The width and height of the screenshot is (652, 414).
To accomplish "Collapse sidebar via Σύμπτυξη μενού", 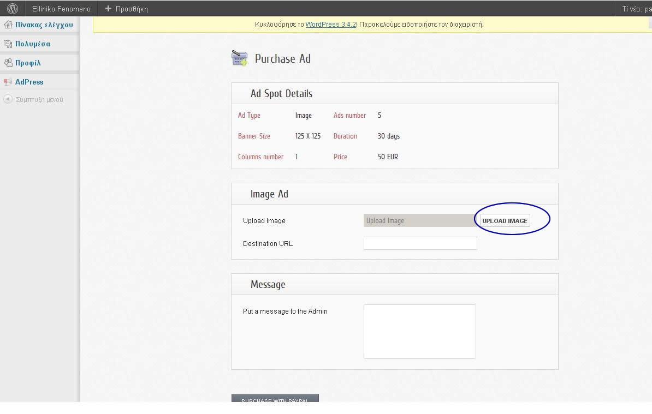I will pyautogui.click(x=39, y=100).
